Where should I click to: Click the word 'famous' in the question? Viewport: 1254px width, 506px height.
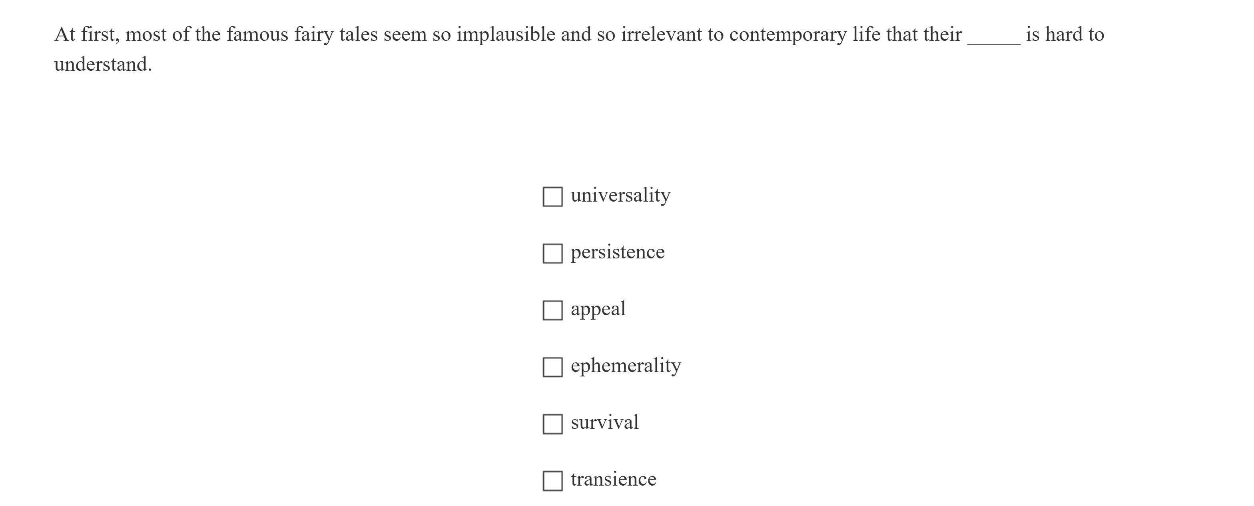coord(257,34)
